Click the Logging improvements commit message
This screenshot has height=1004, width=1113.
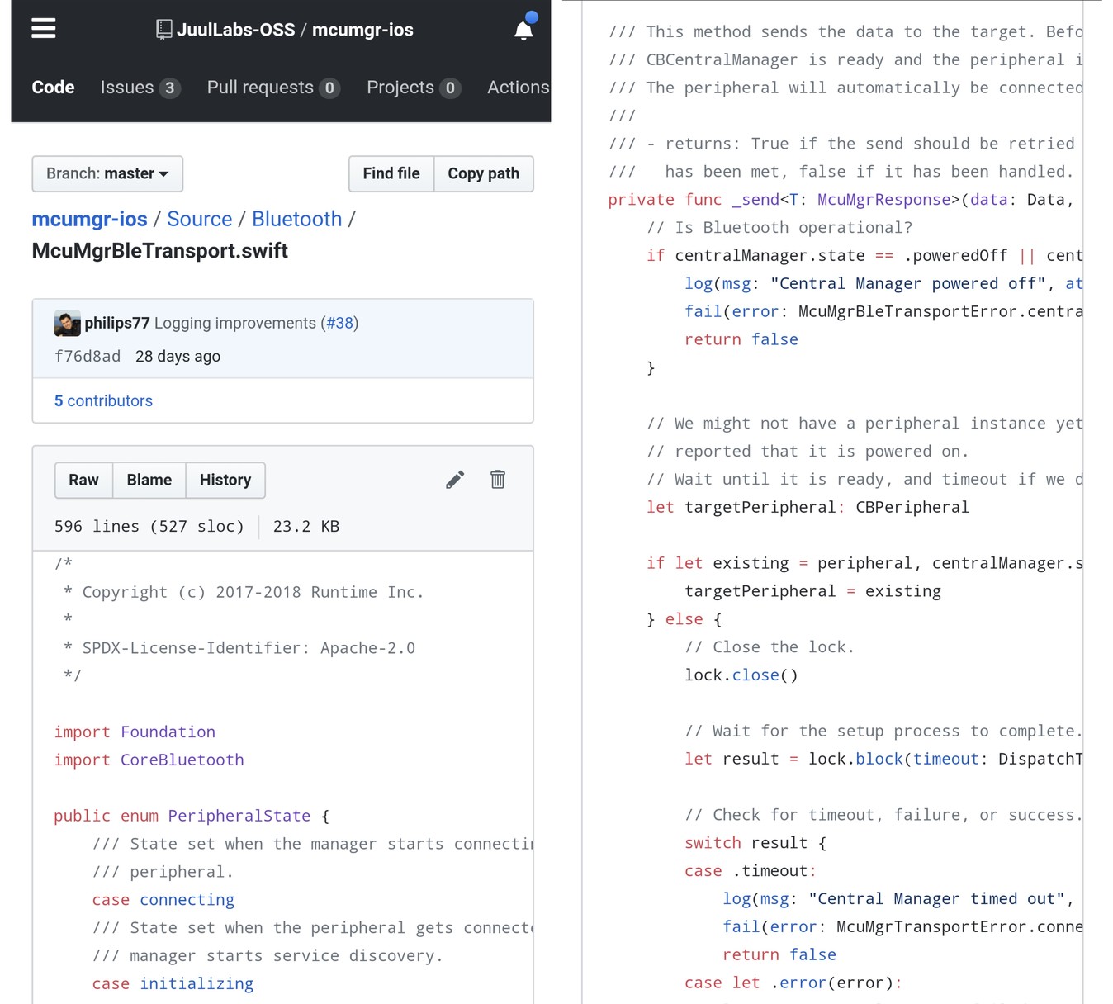[x=235, y=323]
